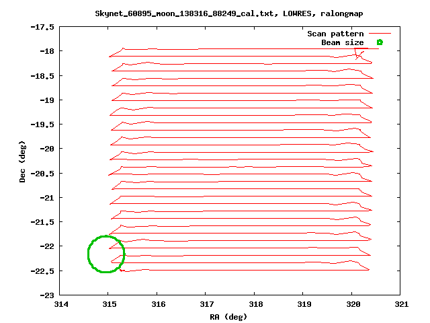Click the 'RA (deg)' axis label
The width and height of the screenshot is (430, 323).
click(x=228, y=317)
